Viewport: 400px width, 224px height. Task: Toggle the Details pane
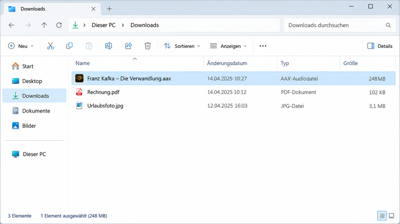tap(380, 46)
